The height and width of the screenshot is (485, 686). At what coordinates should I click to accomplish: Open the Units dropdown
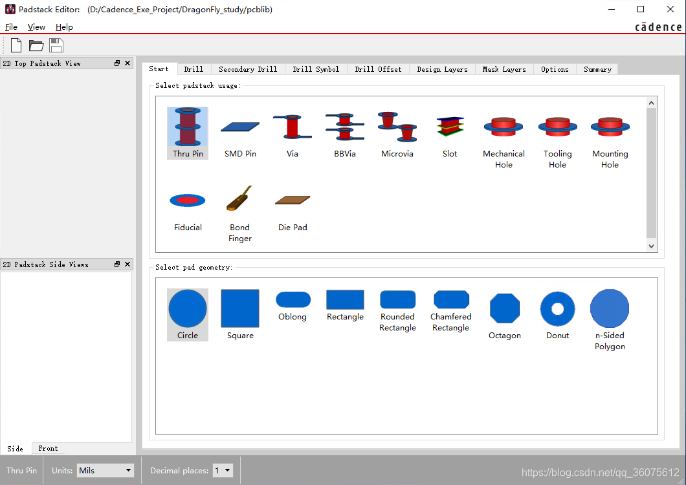[105, 471]
